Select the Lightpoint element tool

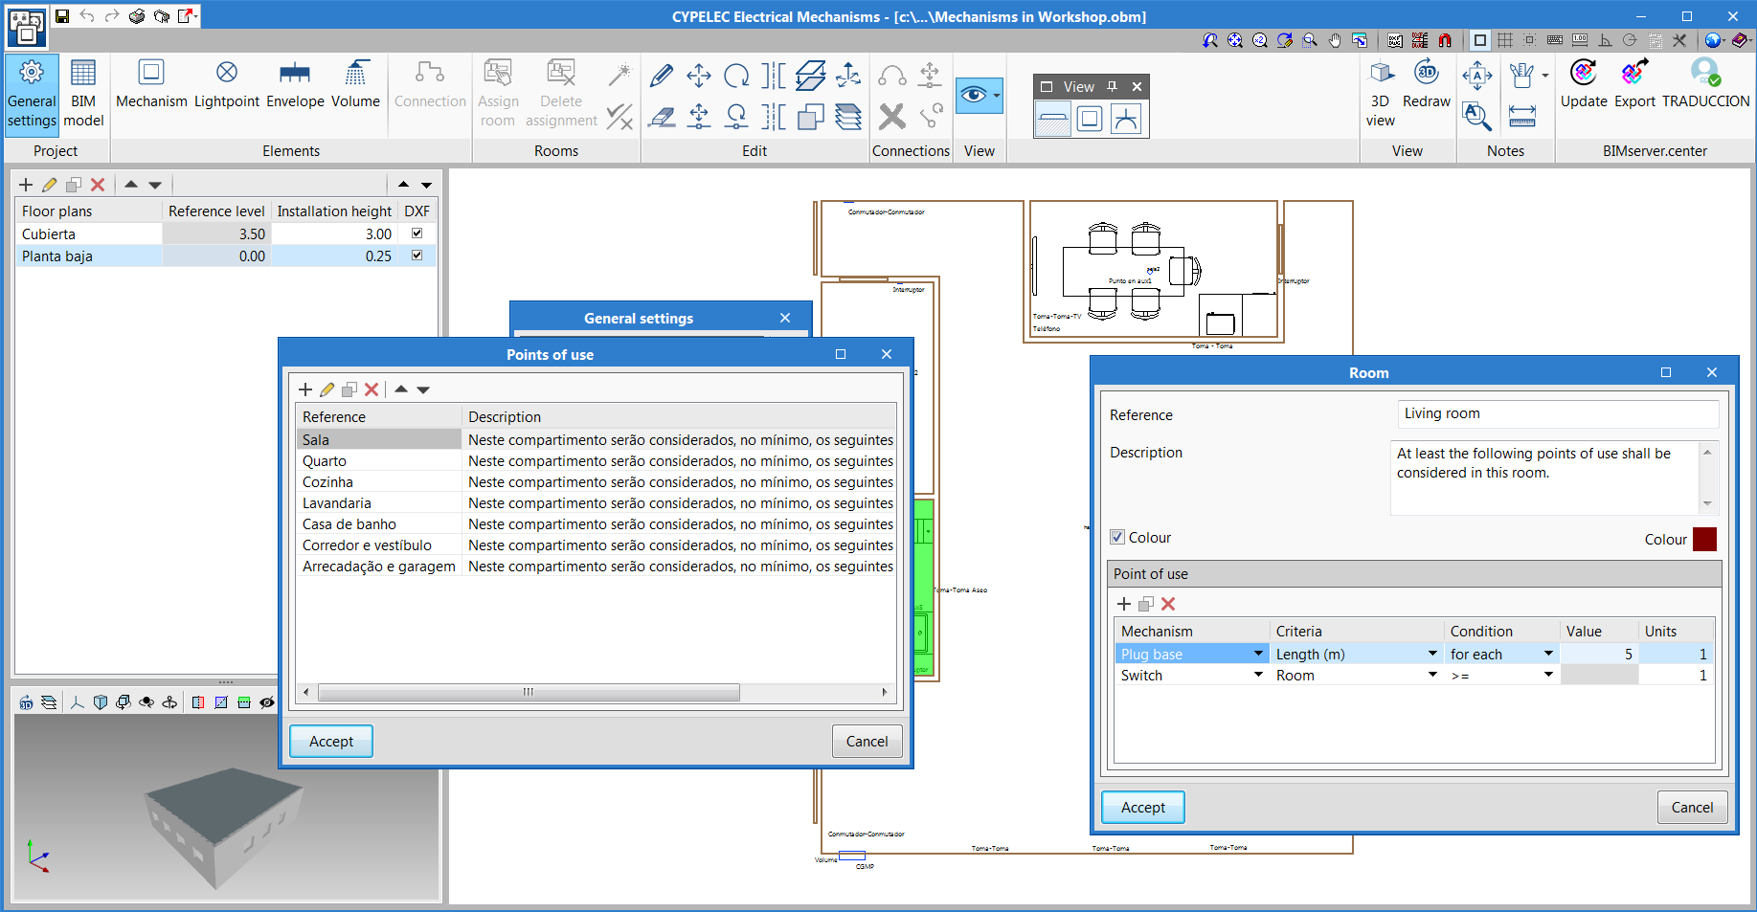pyautogui.click(x=227, y=84)
